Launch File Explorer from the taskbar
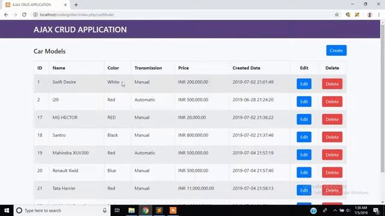Screen dimensions: 385x216 [131, 211]
